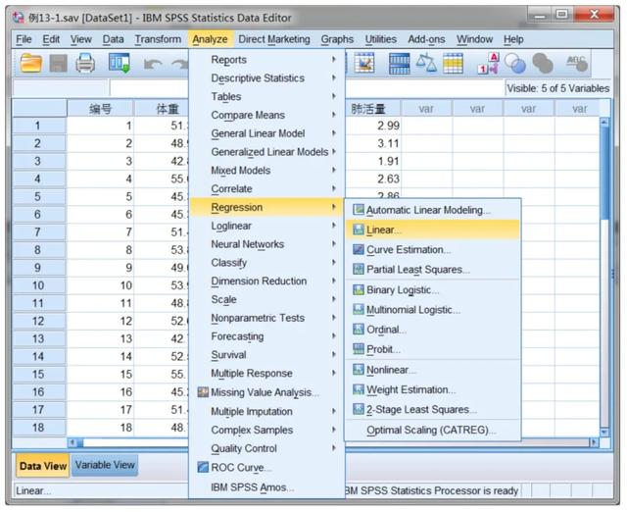Click the Spell check ABC icon
The image size is (627, 512).
577,63
